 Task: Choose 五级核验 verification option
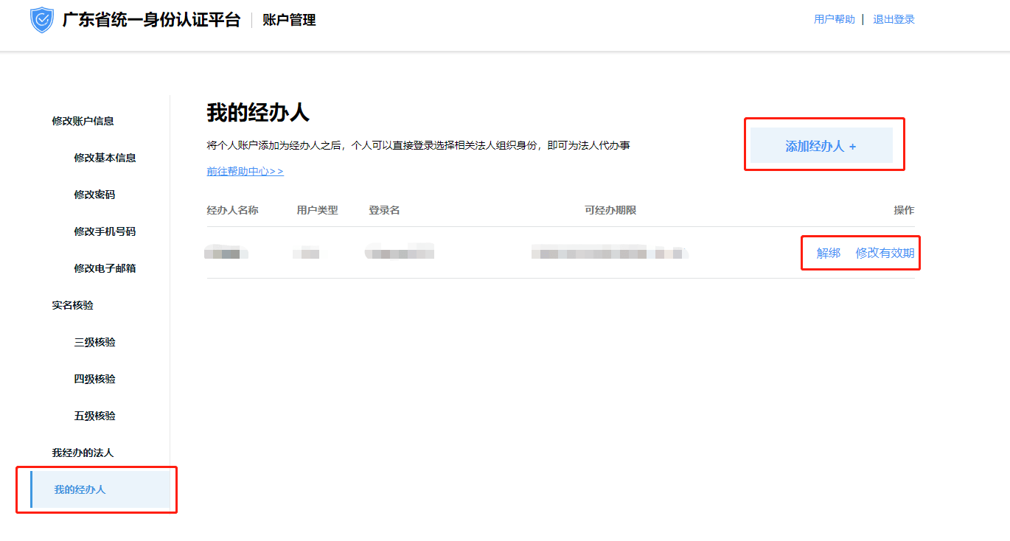point(94,416)
